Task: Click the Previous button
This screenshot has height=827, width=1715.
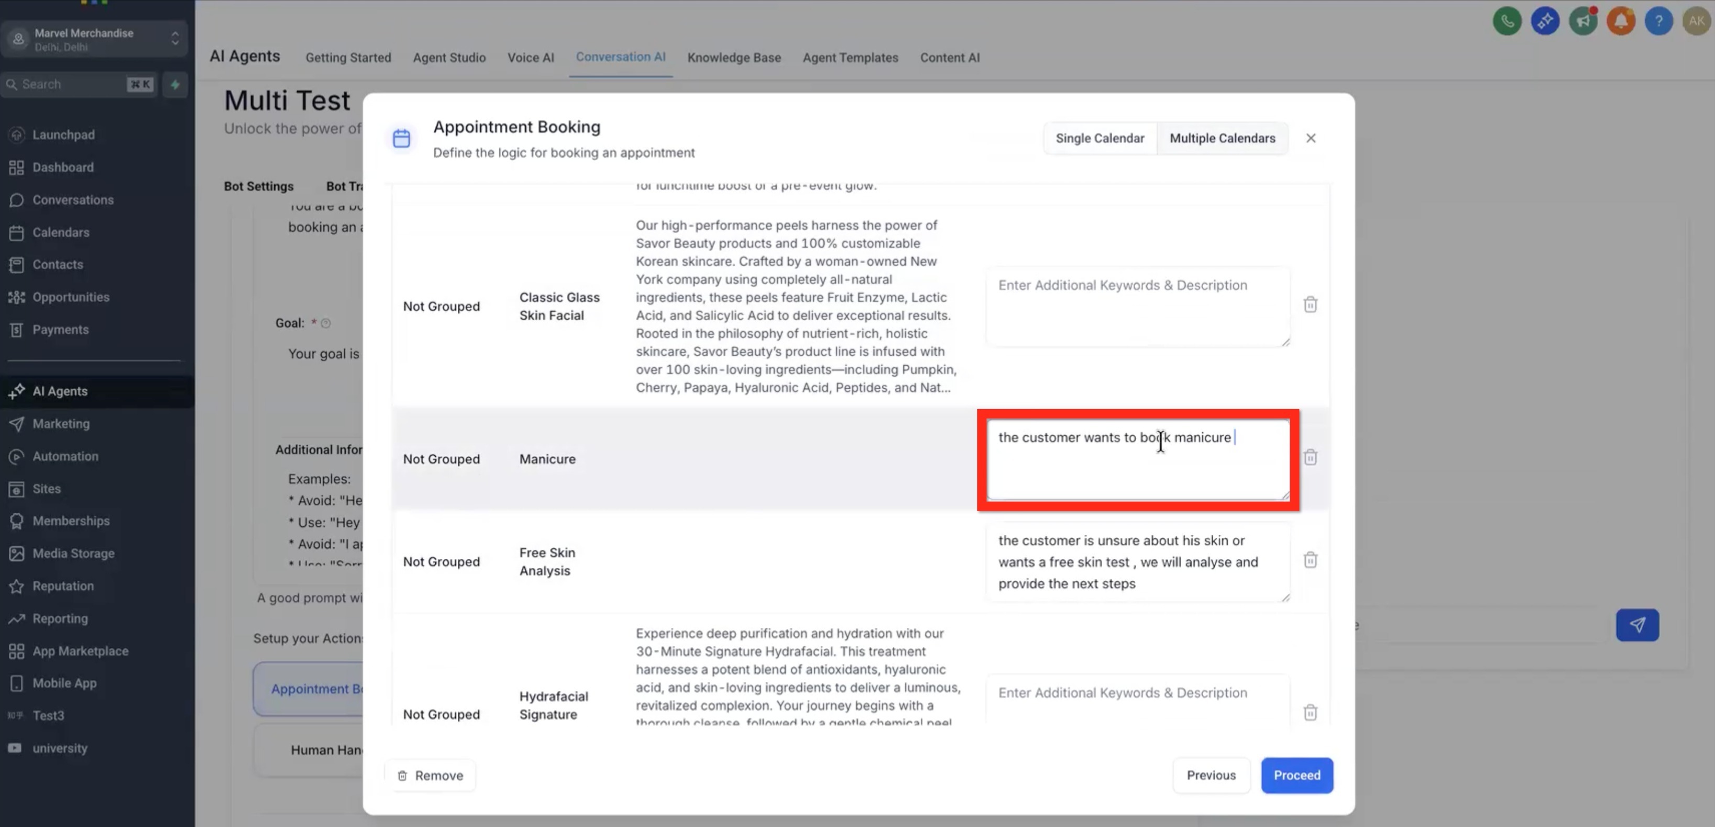Action: (x=1211, y=775)
